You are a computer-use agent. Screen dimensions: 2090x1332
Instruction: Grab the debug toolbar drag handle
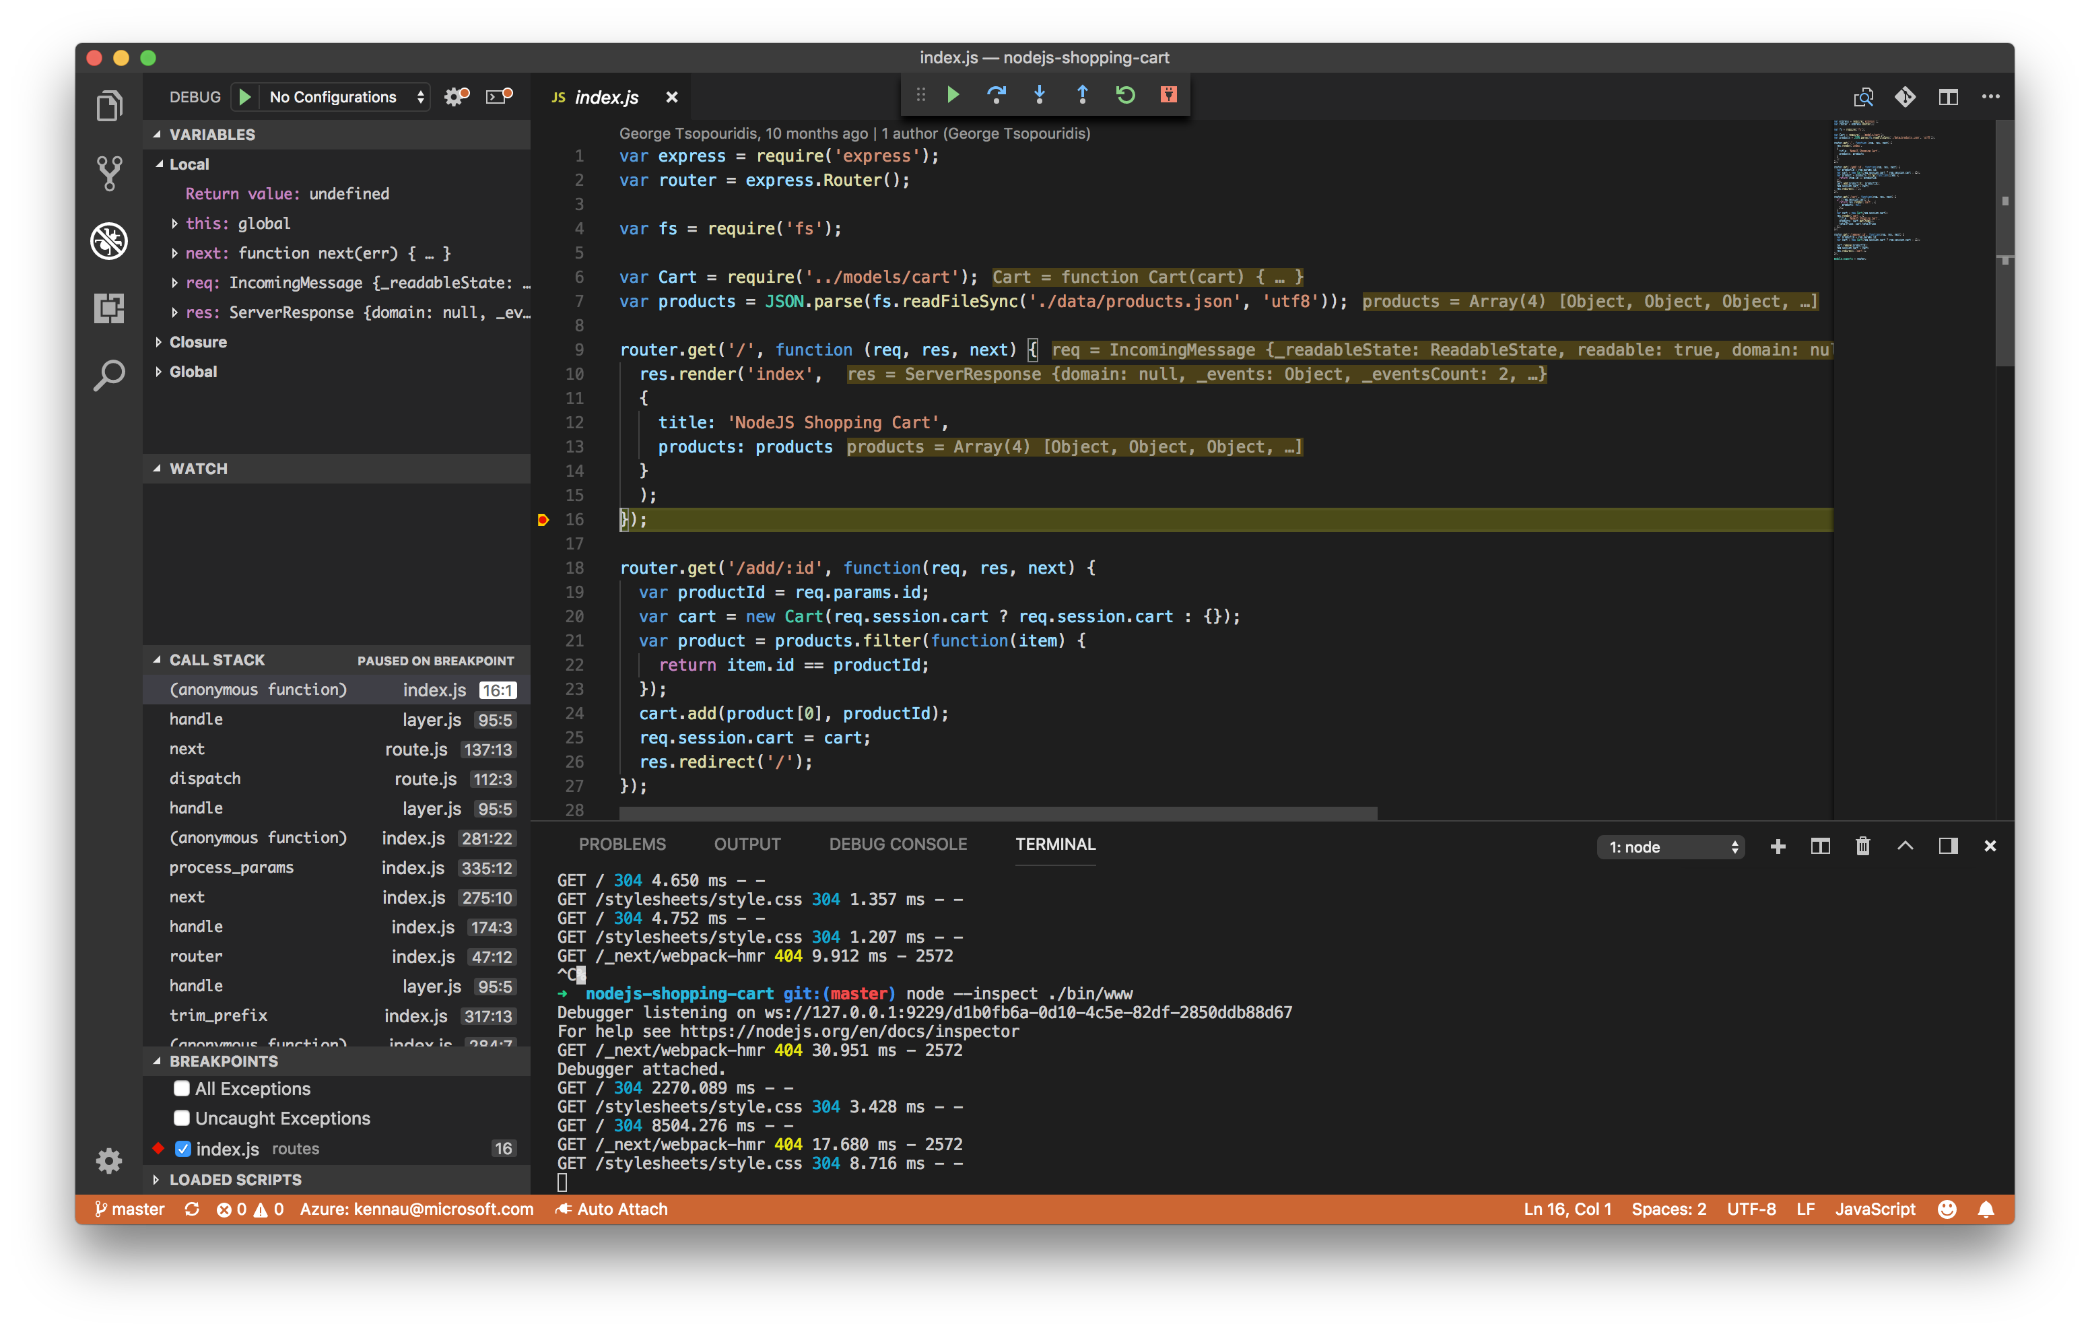(x=921, y=95)
